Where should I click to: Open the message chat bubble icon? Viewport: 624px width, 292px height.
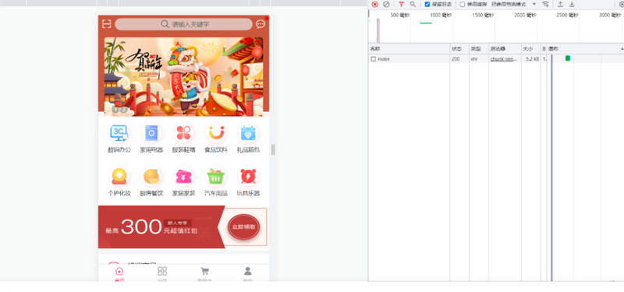261,24
